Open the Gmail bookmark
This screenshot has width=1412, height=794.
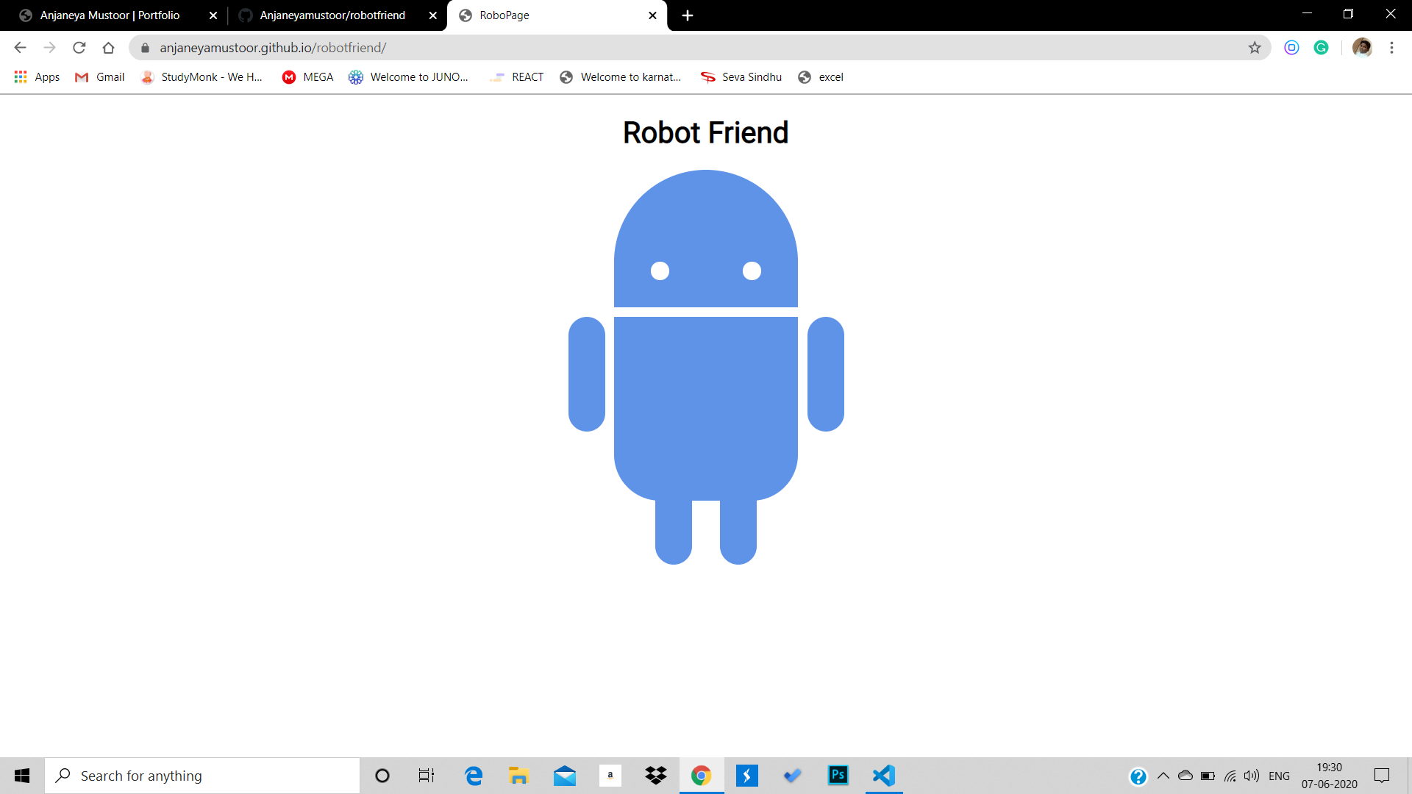pos(100,77)
